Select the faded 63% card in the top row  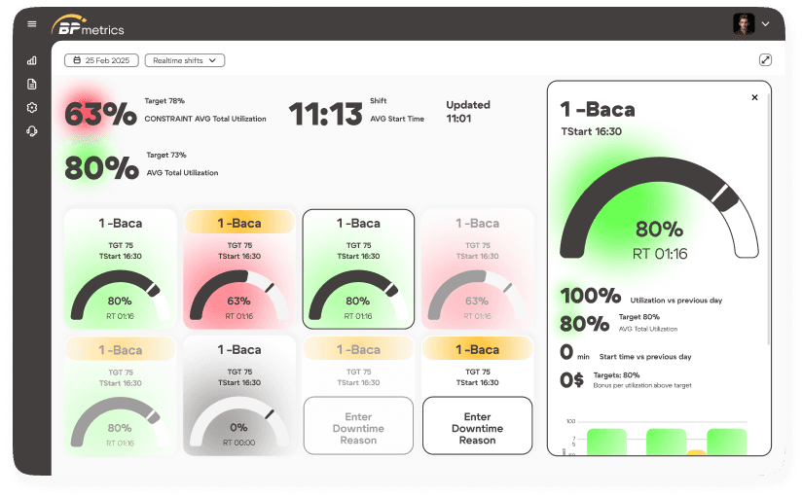point(477,269)
